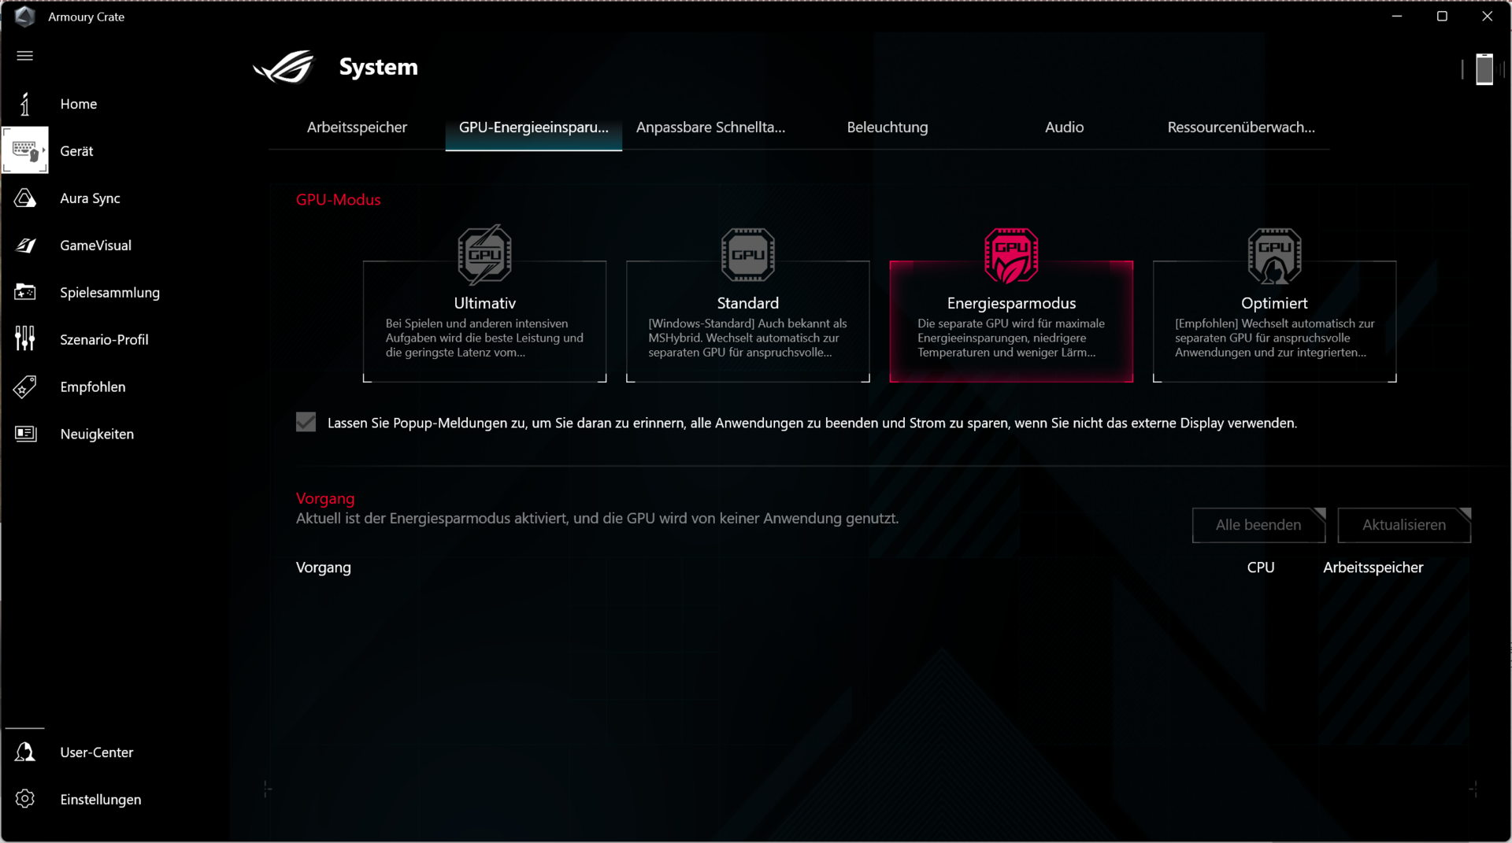Uncheck the popup notifications checkbox
1512x843 pixels.
click(x=306, y=423)
